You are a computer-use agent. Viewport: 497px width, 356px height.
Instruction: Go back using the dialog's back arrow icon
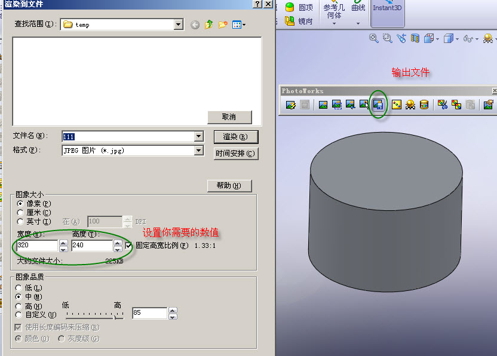(195, 24)
